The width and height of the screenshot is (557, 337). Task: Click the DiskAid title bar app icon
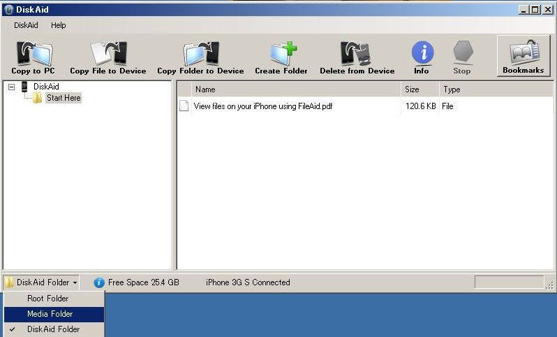coord(9,10)
